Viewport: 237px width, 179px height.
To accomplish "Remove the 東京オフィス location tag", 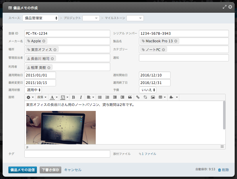I will coord(55,50).
